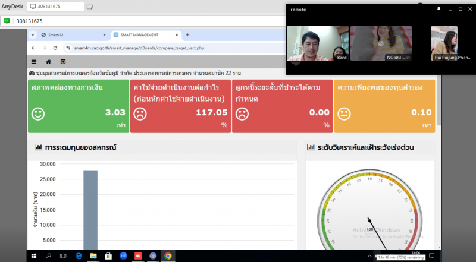This screenshot has width=476, height=262.
Task: Switch to the Smart4M tab
Action: 73,35
